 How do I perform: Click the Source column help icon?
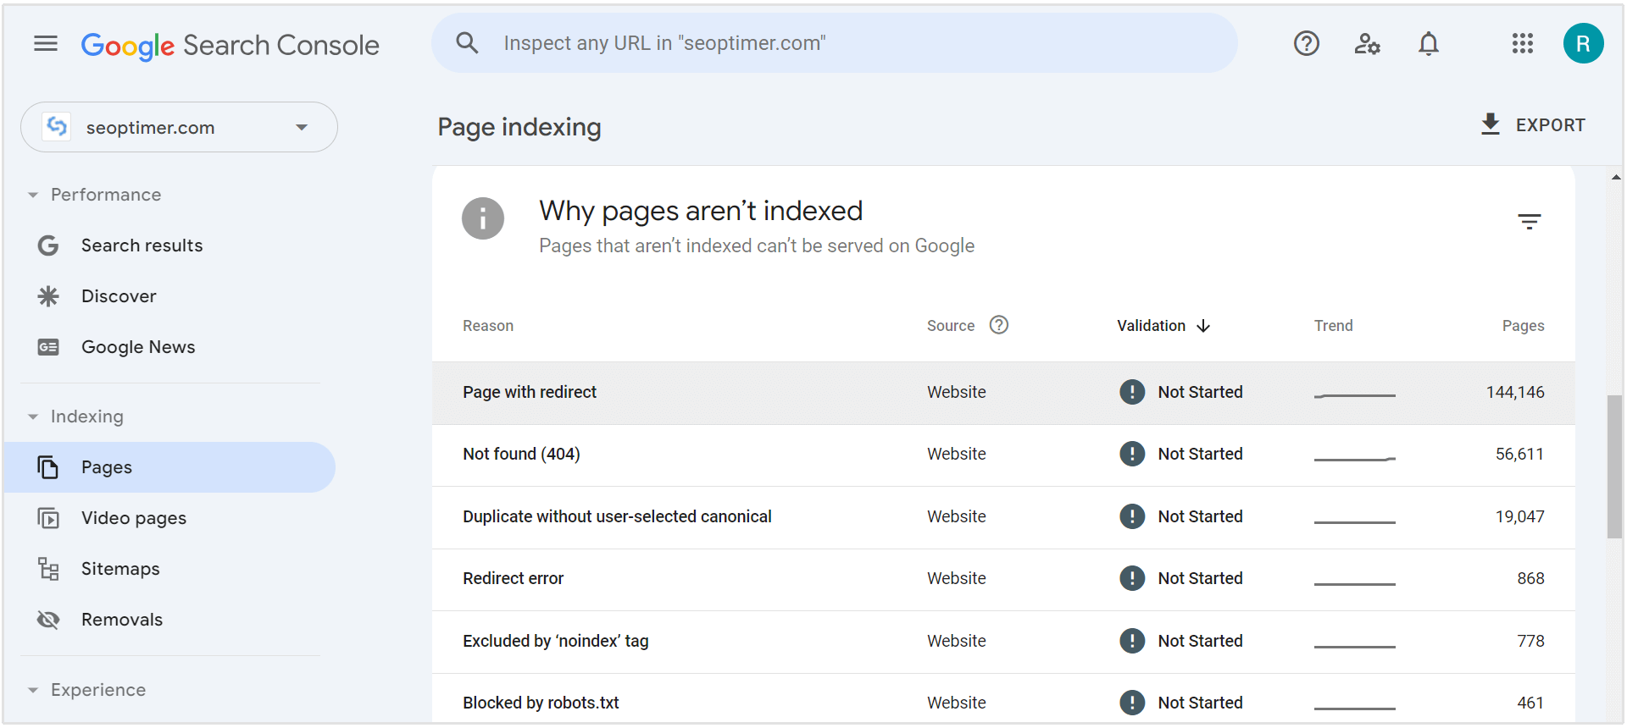(999, 325)
